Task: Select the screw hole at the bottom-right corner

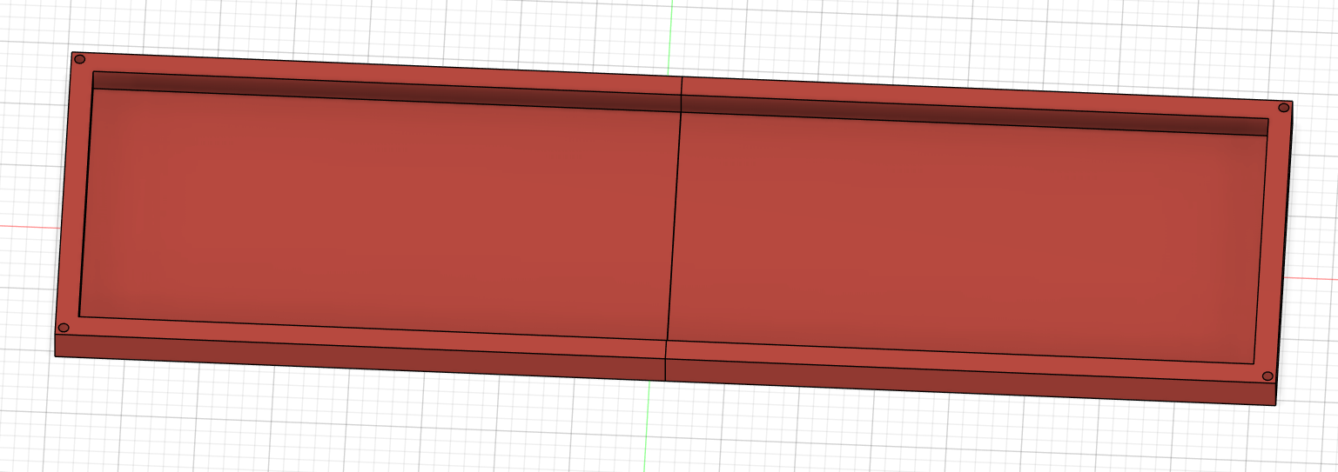Action: [1267, 376]
